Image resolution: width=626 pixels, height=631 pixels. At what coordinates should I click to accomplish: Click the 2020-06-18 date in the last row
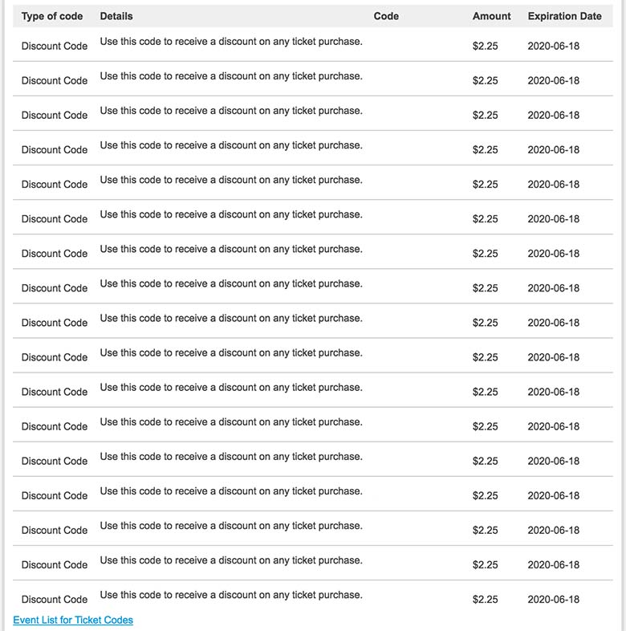553,599
